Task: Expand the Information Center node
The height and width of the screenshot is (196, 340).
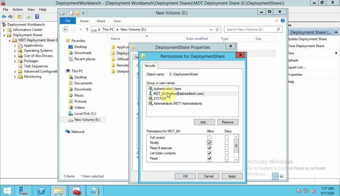Action: (x=4, y=30)
